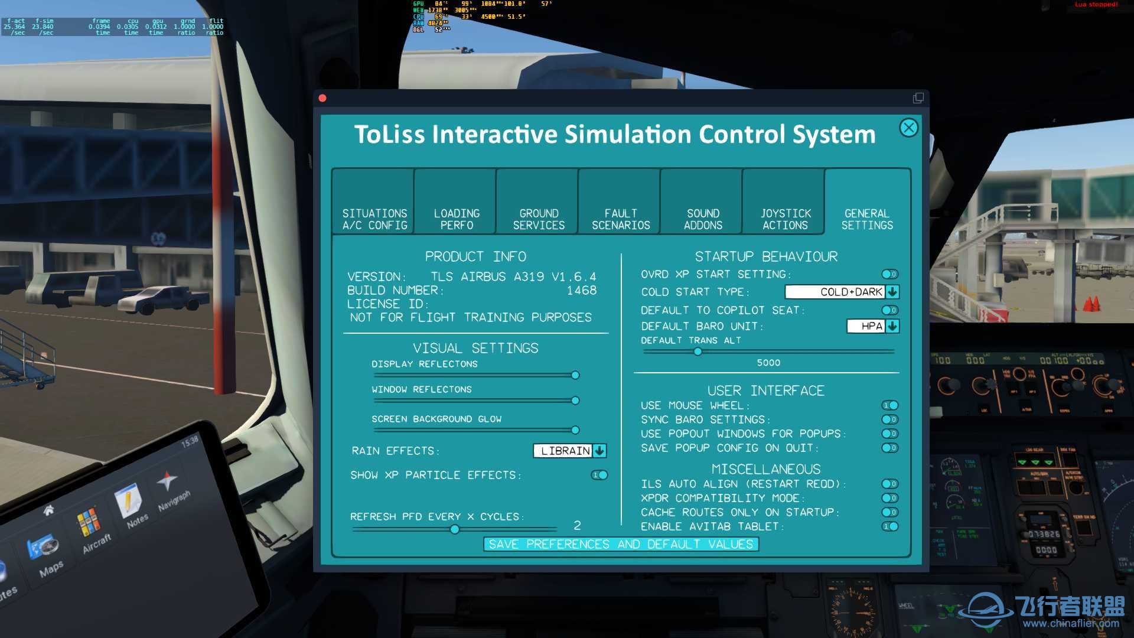This screenshot has width=1134, height=638.
Task: Select the General Settings tab
Action: 867,202
